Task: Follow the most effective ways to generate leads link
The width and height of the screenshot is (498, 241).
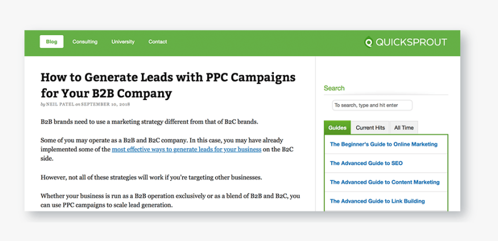Action: click(x=186, y=149)
